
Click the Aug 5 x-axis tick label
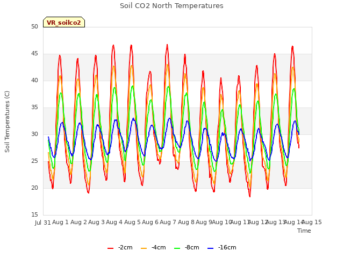click(132, 223)
